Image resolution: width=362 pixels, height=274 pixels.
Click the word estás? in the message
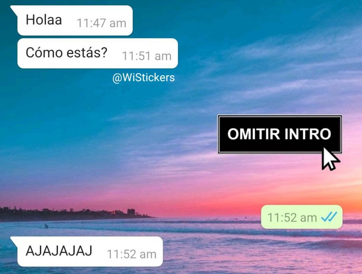87,53
